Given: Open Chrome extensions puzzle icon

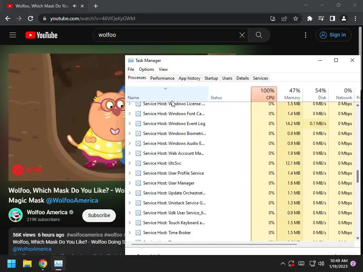Looking at the screenshot, I should click(x=309, y=18).
